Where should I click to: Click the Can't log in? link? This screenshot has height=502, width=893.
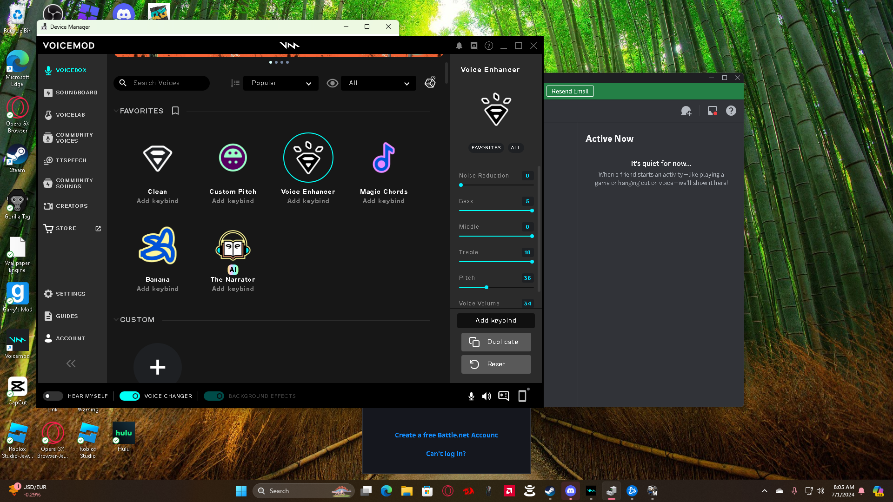point(446,454)
